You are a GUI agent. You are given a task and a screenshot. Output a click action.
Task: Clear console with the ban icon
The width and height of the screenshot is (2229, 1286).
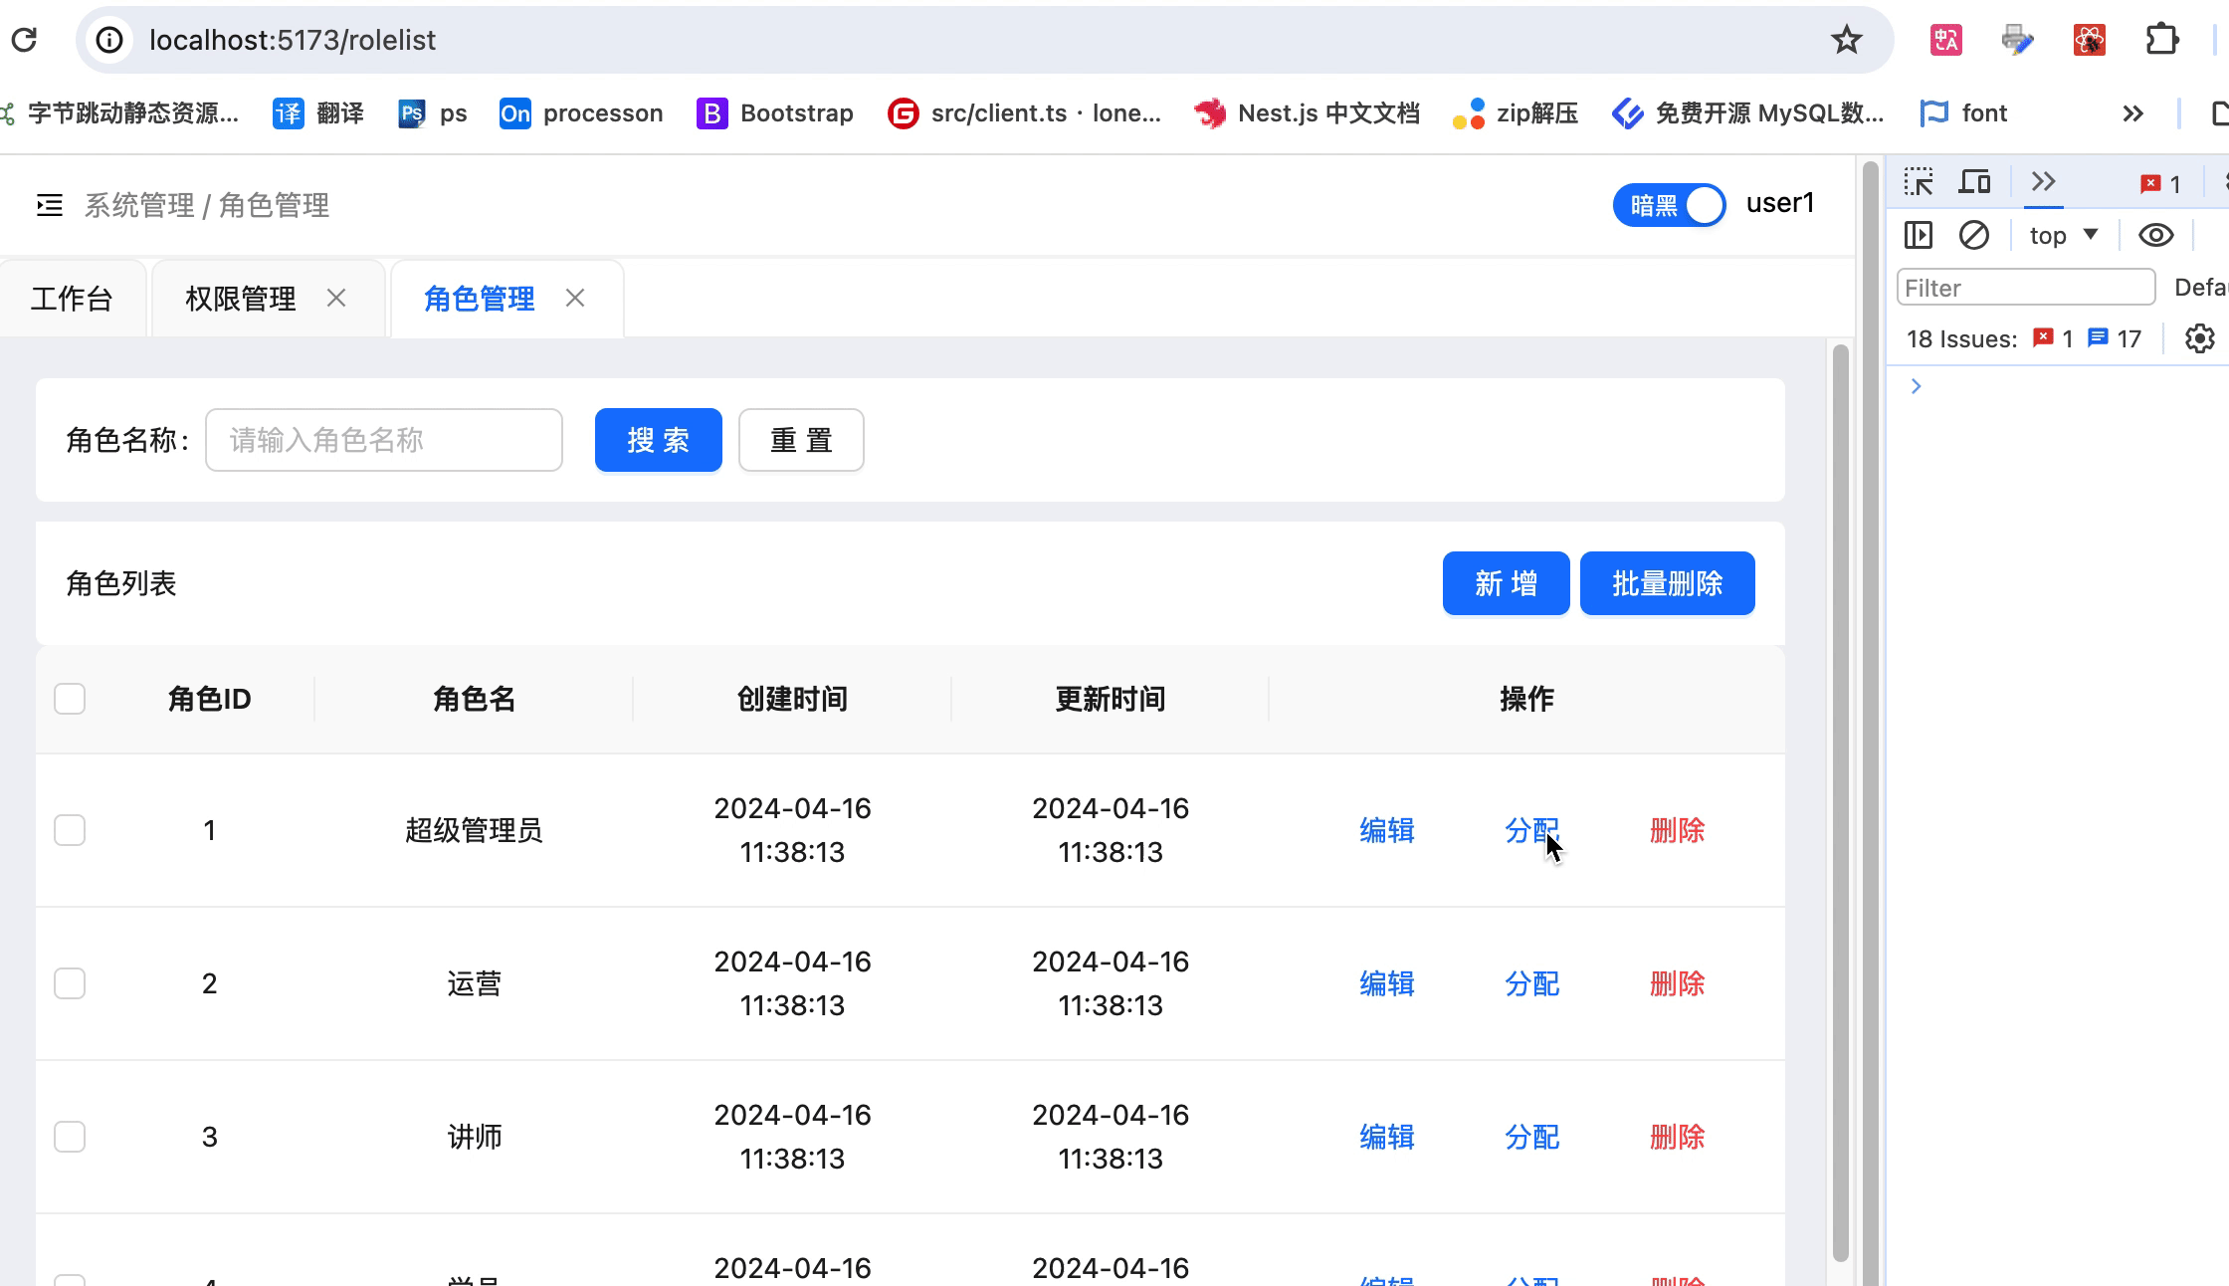tap(1973, 235)
